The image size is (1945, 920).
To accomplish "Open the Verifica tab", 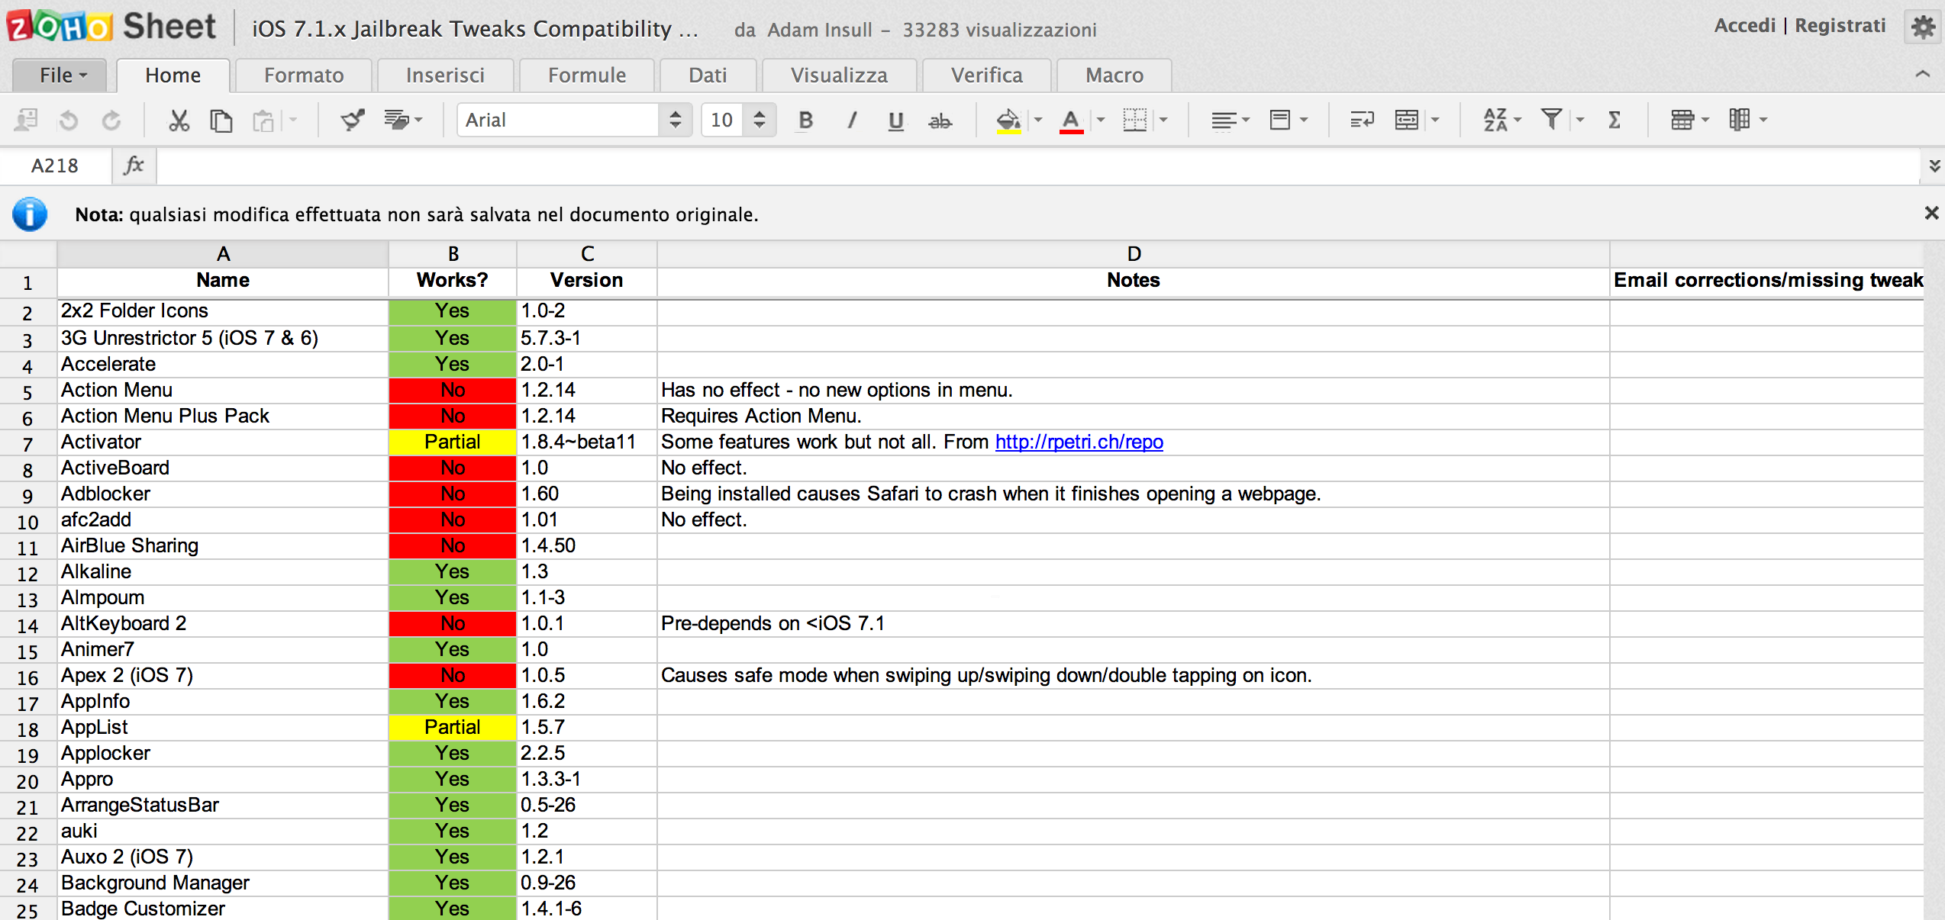I will click(x=986, y=75).
